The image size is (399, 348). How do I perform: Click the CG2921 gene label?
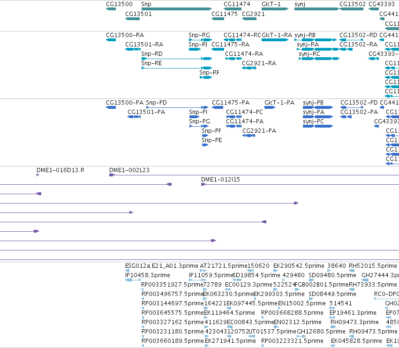tap(253, 14)
